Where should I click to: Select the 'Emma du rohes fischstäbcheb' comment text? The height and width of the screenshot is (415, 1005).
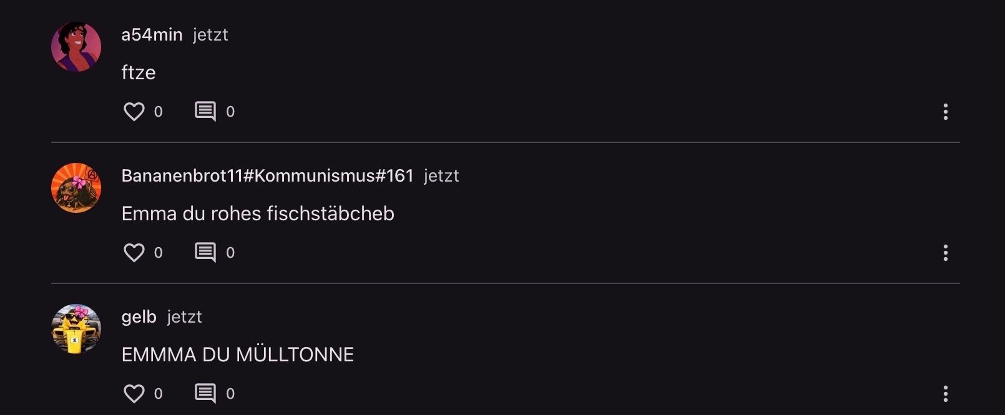pyautogui.click(x=258, y=214)
